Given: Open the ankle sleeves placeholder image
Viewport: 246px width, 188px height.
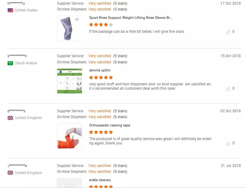Looking at the screenshot, I should coord(70,183).
